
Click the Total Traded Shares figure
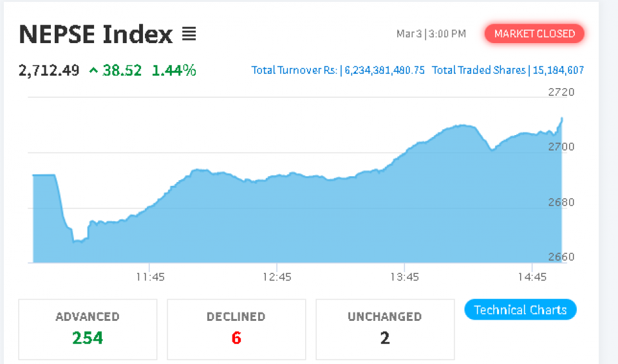(558, 71)
